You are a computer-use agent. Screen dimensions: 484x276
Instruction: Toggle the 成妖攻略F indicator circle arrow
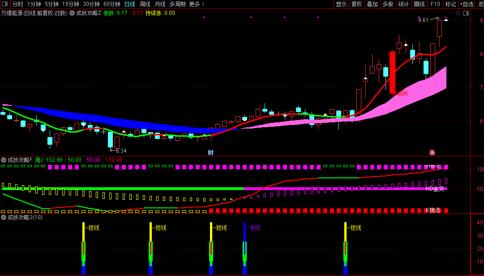coord(4,160)
